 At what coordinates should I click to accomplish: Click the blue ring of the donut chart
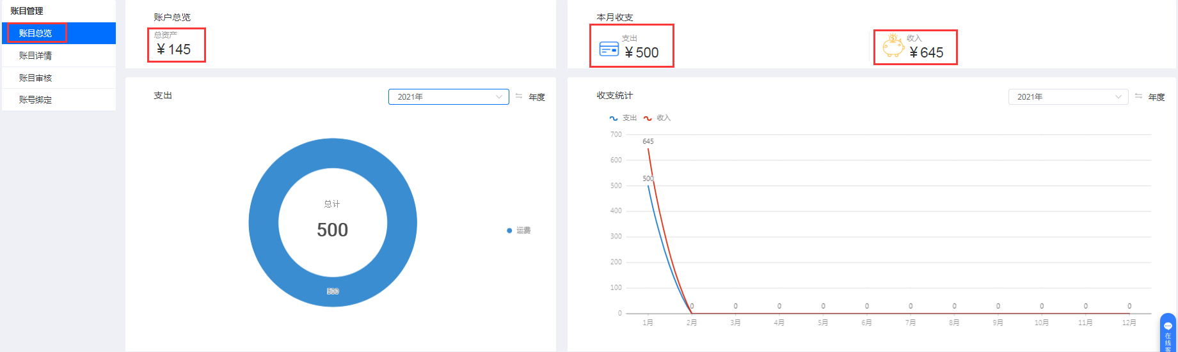[264, 223]
